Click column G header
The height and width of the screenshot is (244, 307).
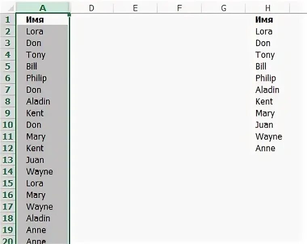pos(224,8)
